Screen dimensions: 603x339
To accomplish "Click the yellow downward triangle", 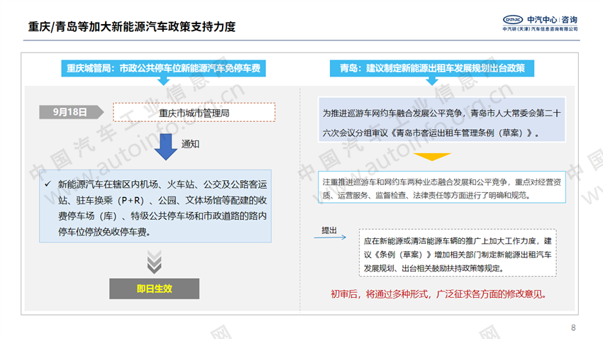I will click(432, 157).
